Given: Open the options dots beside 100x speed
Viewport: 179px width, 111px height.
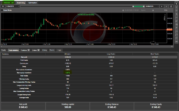Looking at the screenshot, I should [x=172, y=10].
